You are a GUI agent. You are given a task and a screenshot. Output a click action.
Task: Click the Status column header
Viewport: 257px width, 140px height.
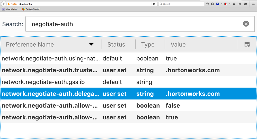(116, 45)
